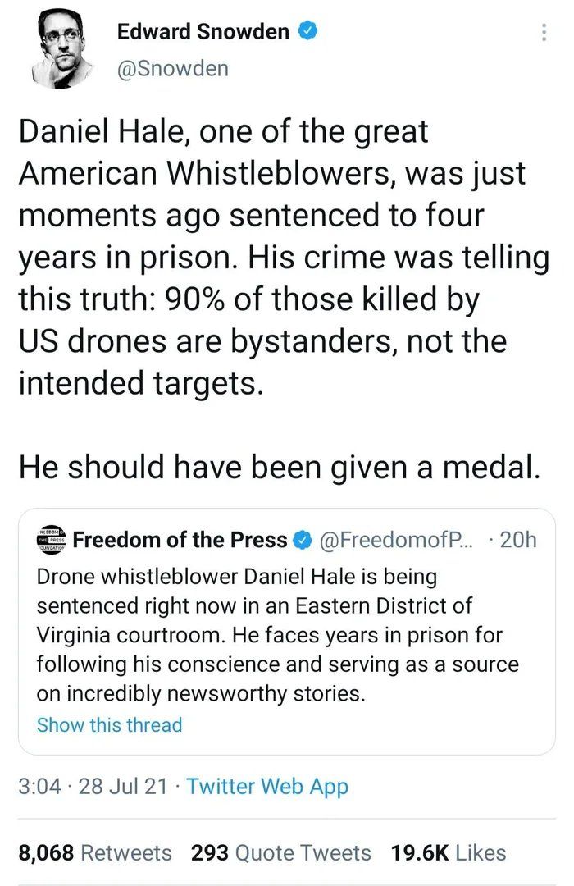Screen dimensions: 574x886
Task: Expand 'Show this thread' link
Action: pyautogui.click(x=109, y=724)
